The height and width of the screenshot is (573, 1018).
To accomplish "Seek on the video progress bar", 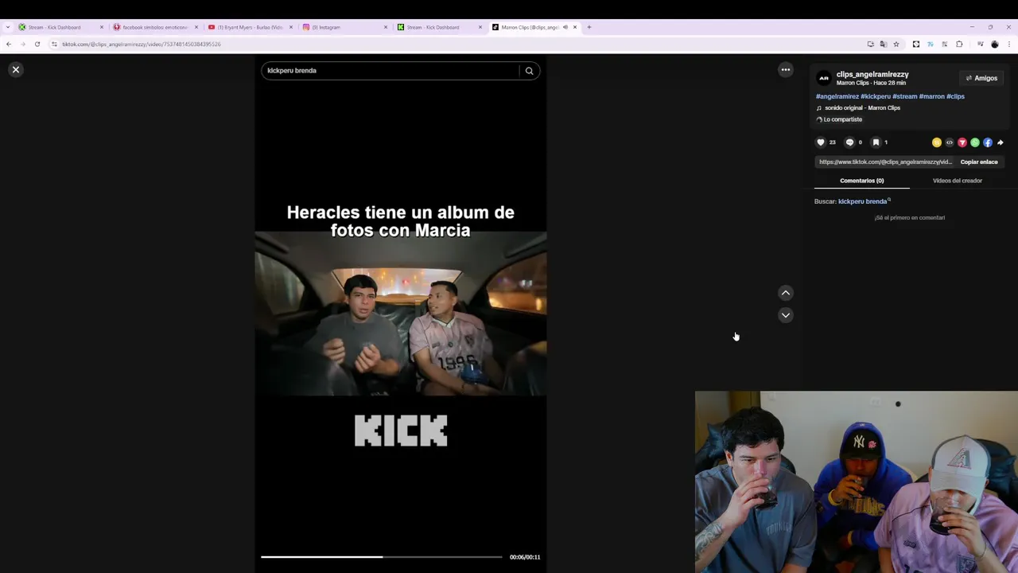I will (x=382, y=557).
